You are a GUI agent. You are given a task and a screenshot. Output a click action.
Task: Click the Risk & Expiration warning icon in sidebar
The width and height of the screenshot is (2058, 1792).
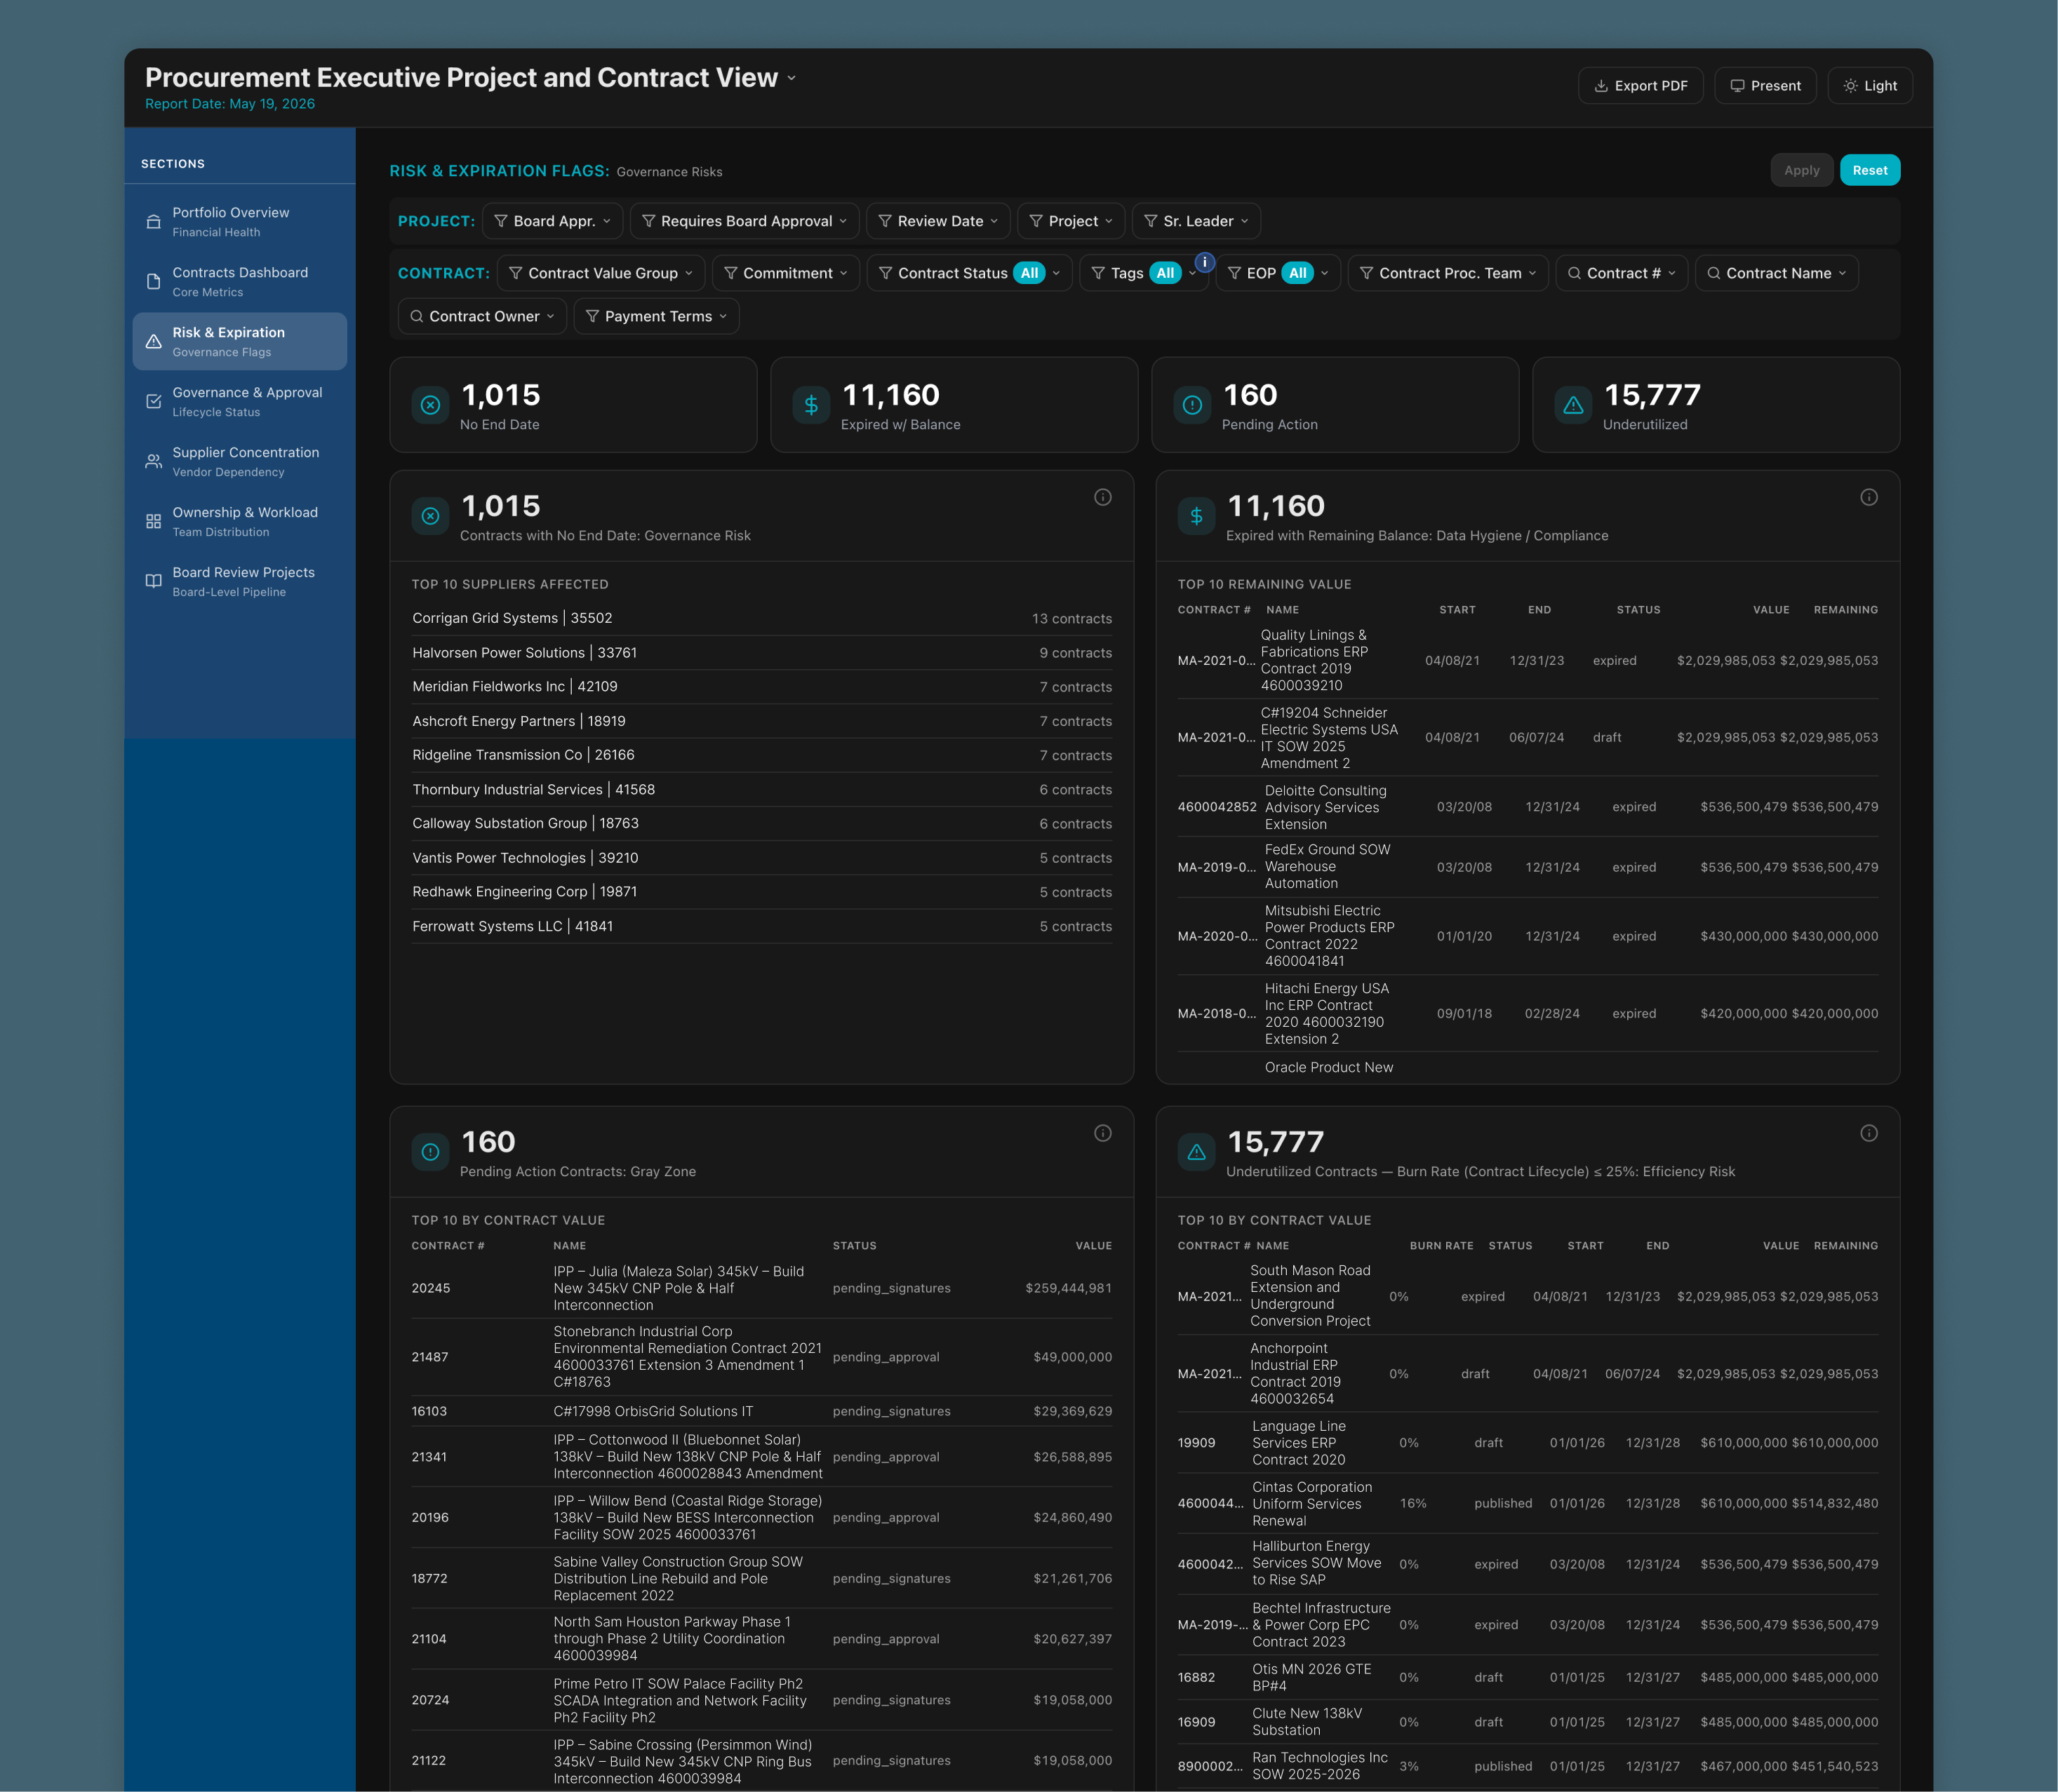coord(153,342)
